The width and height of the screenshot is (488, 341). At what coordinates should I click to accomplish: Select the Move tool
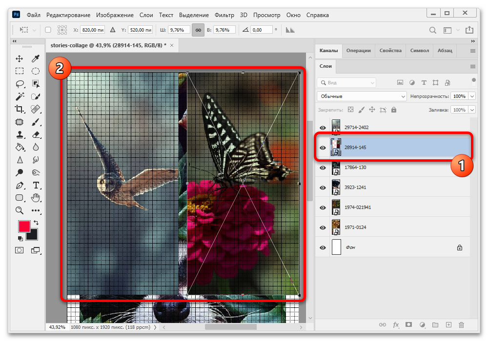point(20,59)
